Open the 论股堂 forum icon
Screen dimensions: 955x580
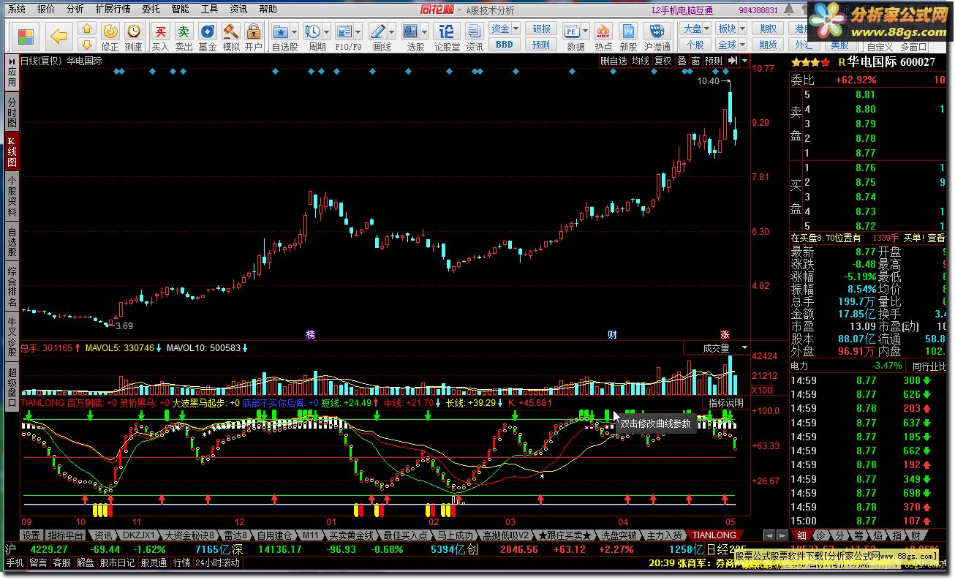pyautogui.click(x=446, y=31)
